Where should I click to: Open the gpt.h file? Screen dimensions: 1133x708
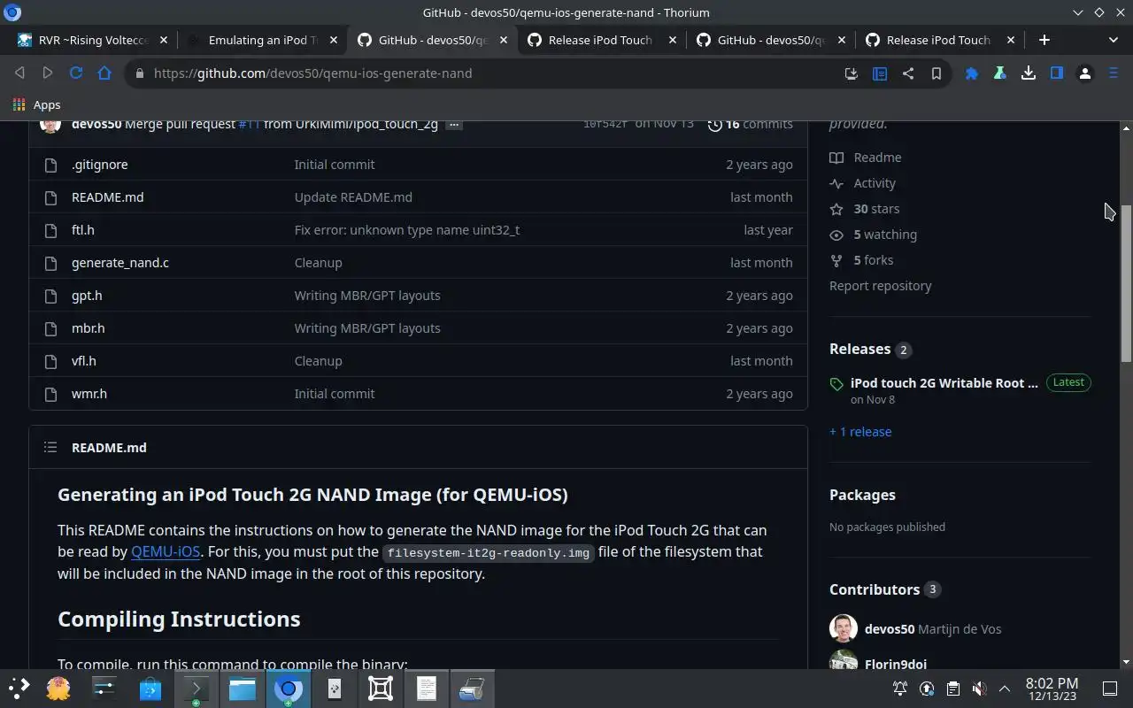(x=87, y=296)
